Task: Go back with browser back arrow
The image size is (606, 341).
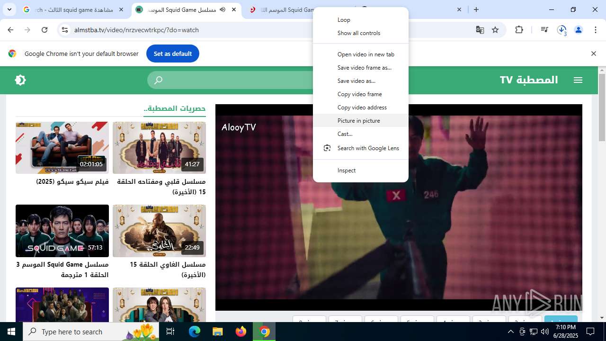Action: tap(10, 30)
